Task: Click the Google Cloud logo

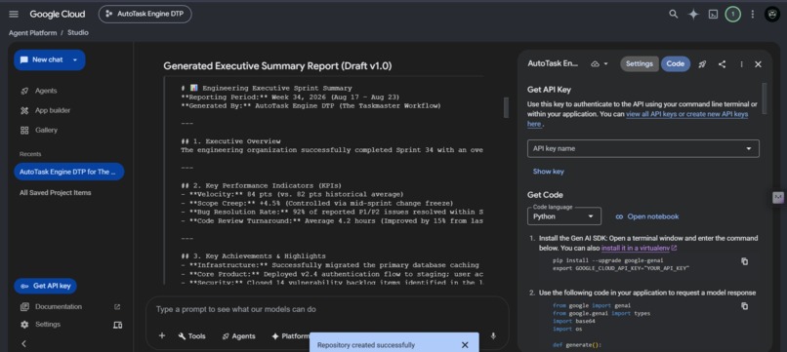Action: [58, 14]
